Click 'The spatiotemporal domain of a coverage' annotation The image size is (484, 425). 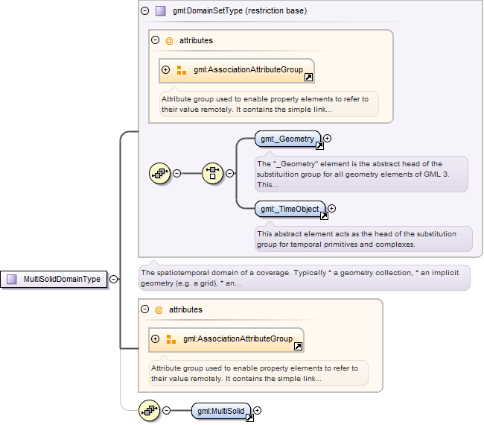[x=305, y=277]
